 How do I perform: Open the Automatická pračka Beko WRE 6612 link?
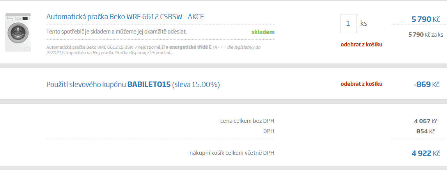tap(125, 16)
